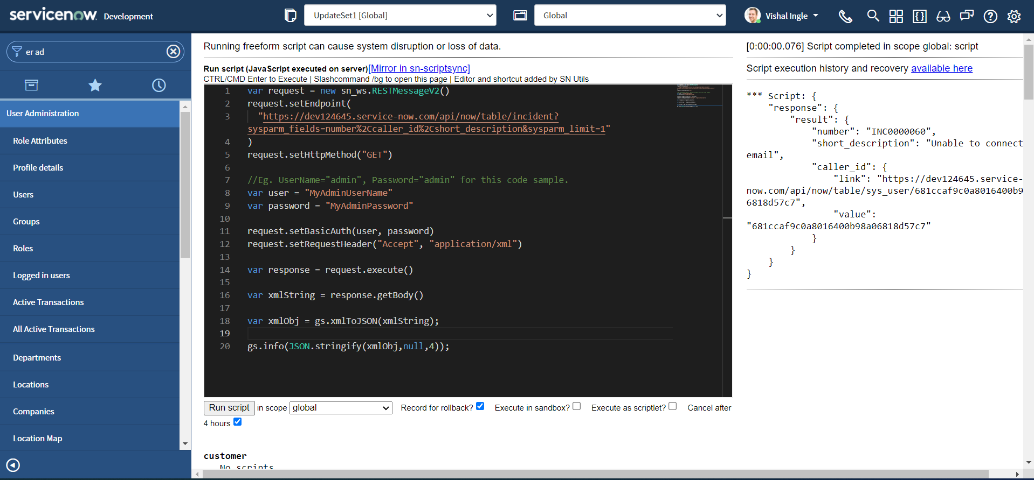This screenshot has width=1034, height=480.
Task: Click the endpoint URL string in editor
Action: (429, 123)
